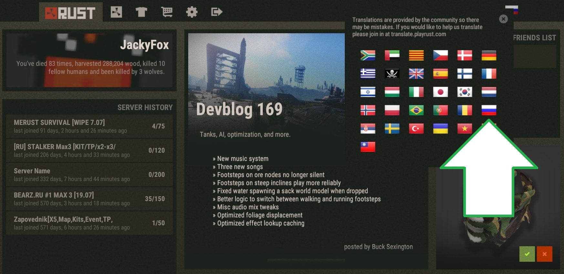Click the FRIENDS LIST heading
Image resolution: width=564 pixels, height=274 pixels.
[535, 38]
